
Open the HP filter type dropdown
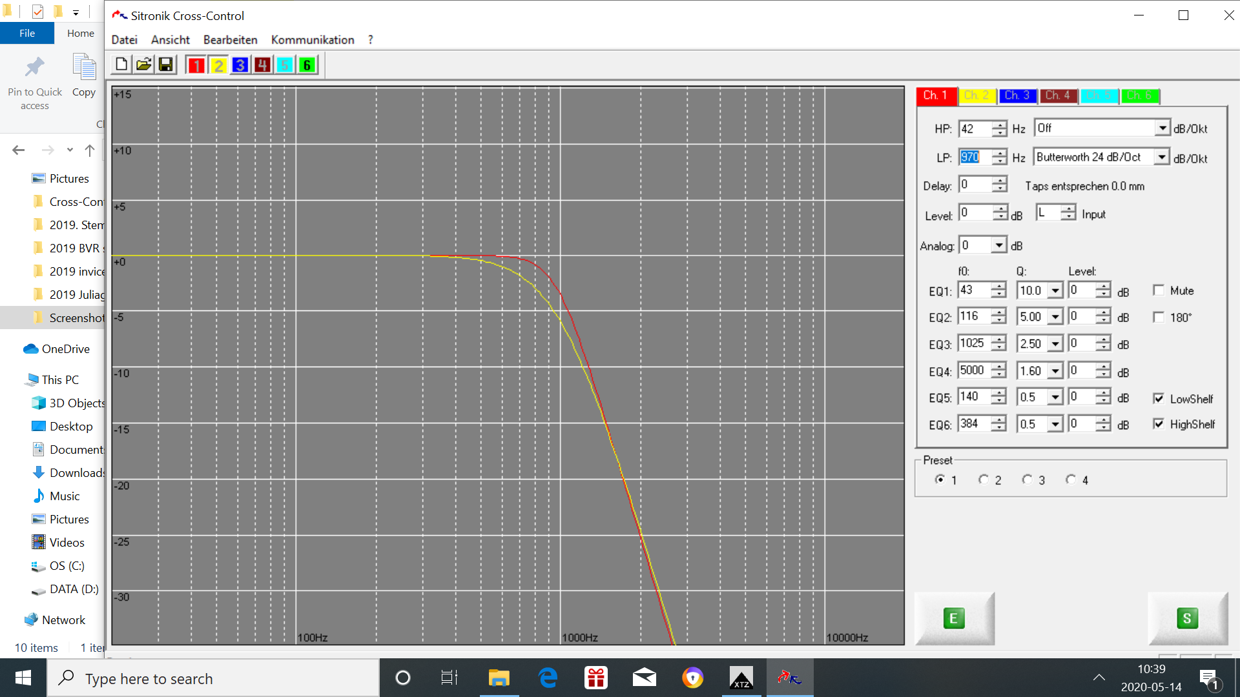coord(1162,128)
